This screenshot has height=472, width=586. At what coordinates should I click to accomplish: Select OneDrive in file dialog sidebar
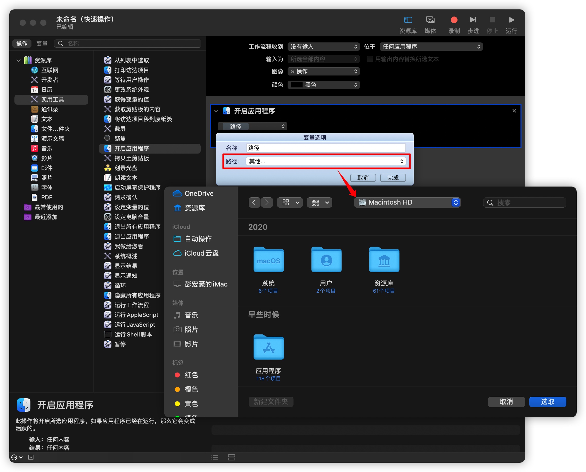(x=199, y=193)
